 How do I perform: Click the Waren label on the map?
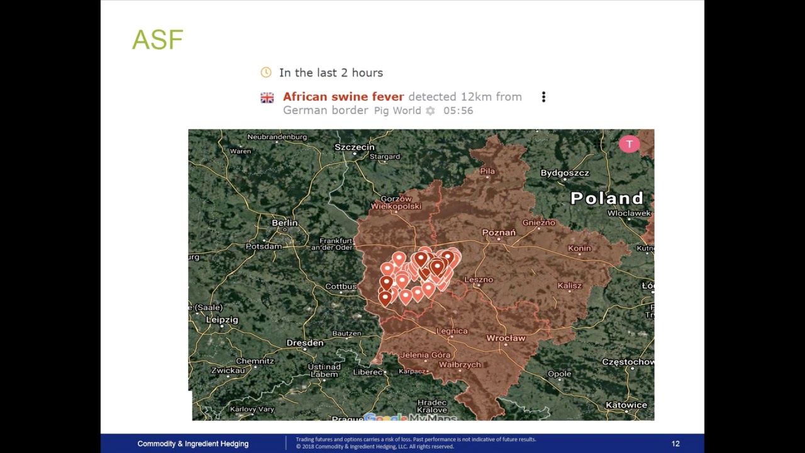tap(240, 151)
